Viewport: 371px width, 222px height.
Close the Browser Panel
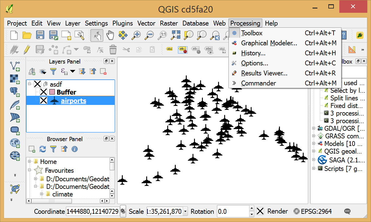112,139
